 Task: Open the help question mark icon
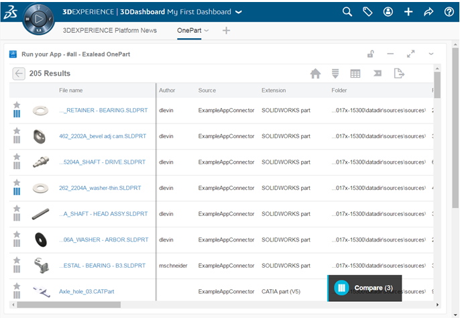point(449,12)
